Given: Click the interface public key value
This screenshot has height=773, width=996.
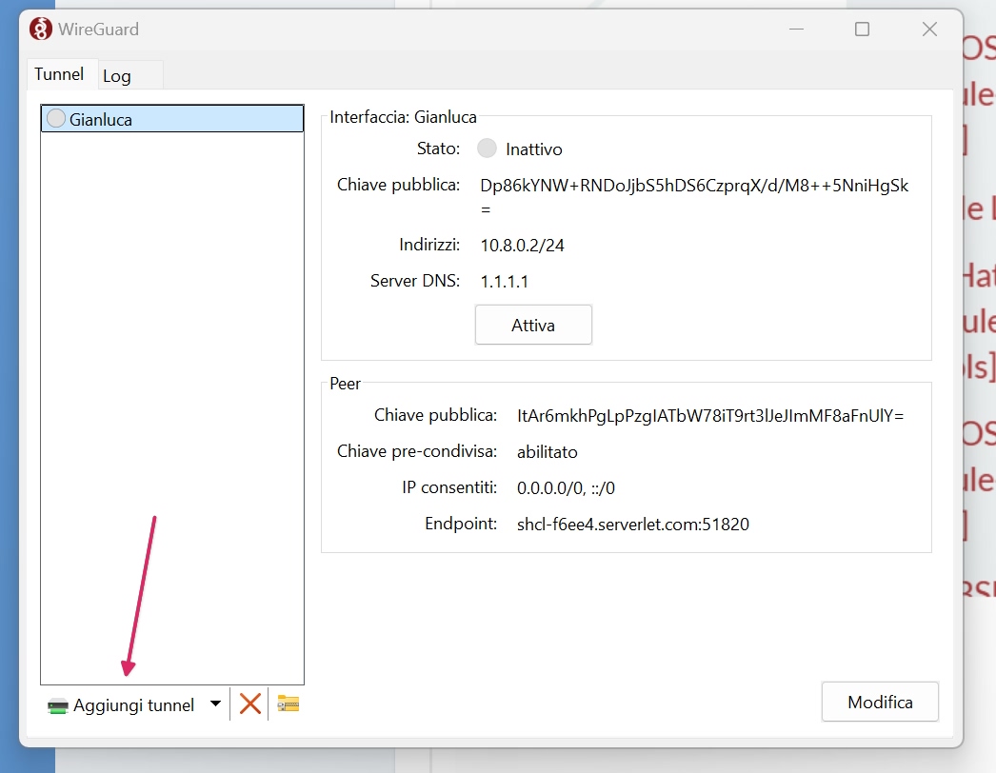Looking at the screenshot, I should 693,187.
